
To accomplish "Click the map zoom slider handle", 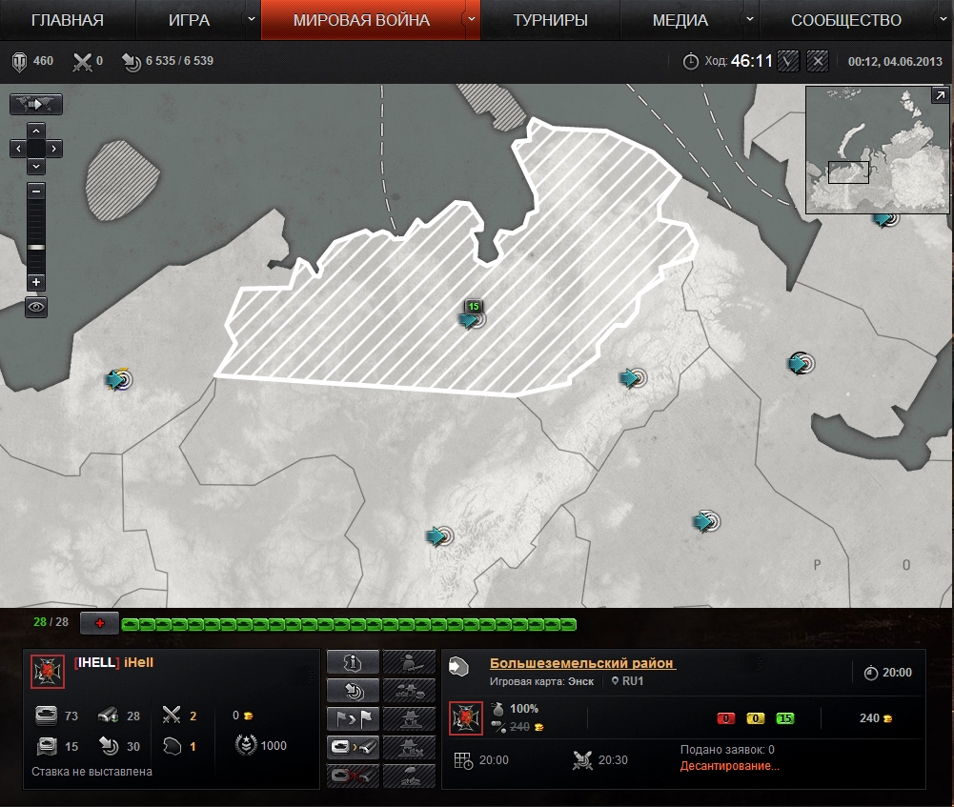I will 36,247.
